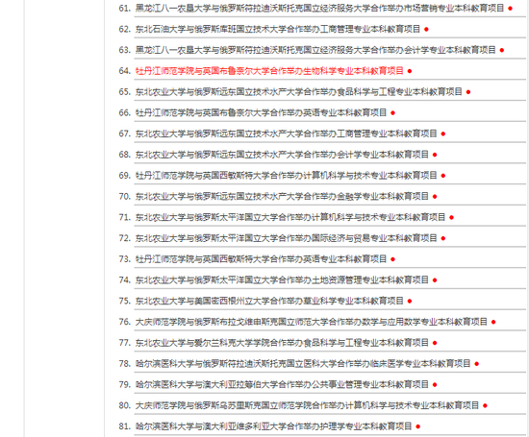529x437 pixels.
Task: Open item 75 美国密西根州立大学 program link
Action: 269,301
